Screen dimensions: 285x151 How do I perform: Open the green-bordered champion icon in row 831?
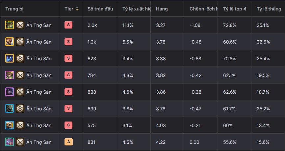pyautogui.click(x=10, y=142)
